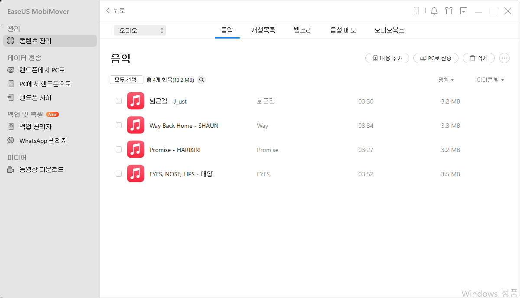Click the album text Way

(263, 126)
